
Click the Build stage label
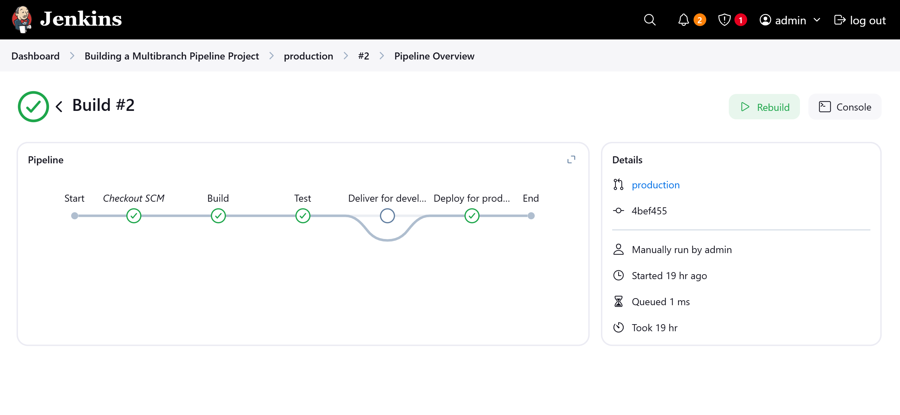point(218,198)
